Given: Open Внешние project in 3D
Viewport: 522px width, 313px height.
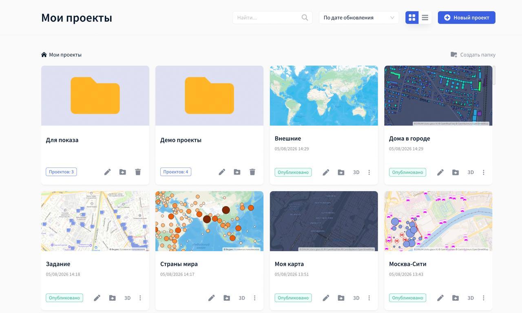Looking at the screenshot, I should coord(356,172).
